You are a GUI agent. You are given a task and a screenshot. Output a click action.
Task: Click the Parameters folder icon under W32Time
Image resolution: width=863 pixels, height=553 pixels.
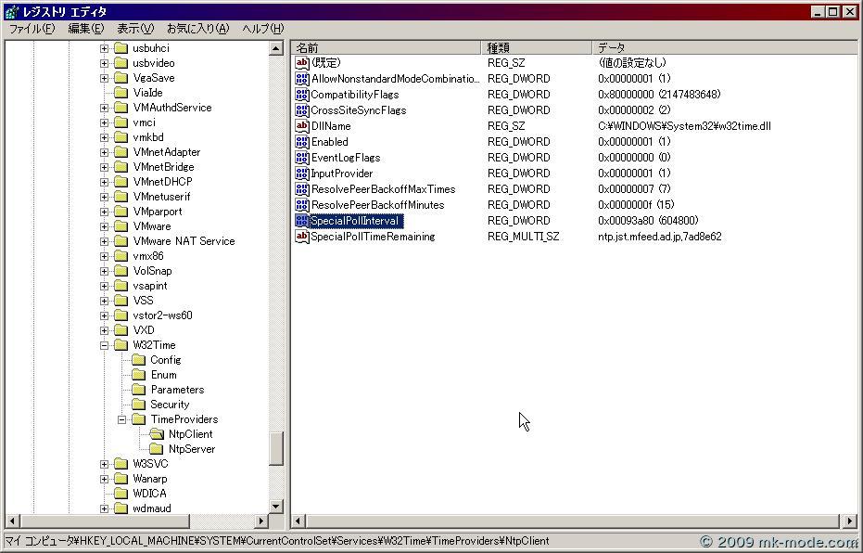click(138, 390)
